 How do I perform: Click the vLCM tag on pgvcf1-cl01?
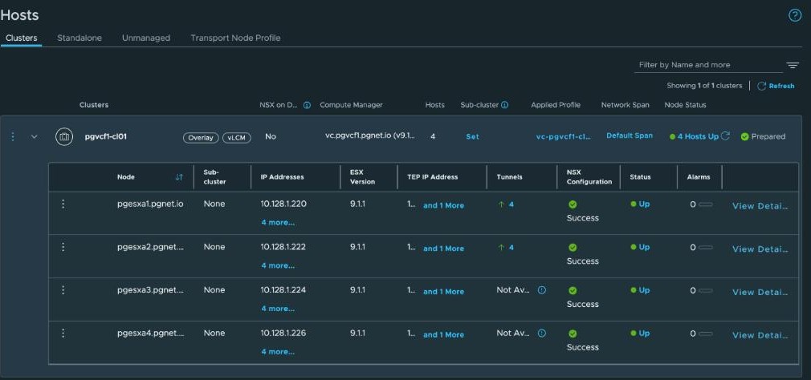(x=237, y=138)
